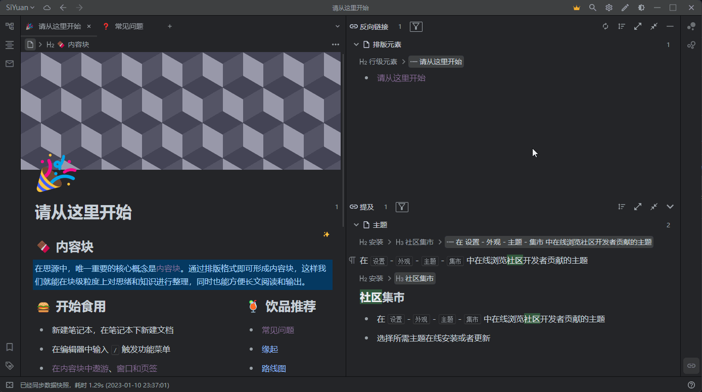The image size is (702, 392).
Task: Open the tab list dropdown arrow
Action: [x=338, y=26]
